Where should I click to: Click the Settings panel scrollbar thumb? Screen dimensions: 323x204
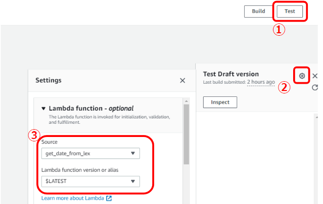click(186, 134)
